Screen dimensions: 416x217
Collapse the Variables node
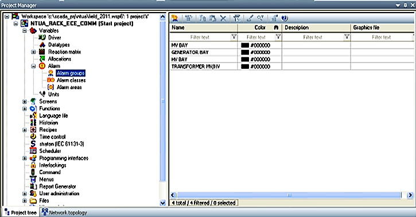coord(25,31)
